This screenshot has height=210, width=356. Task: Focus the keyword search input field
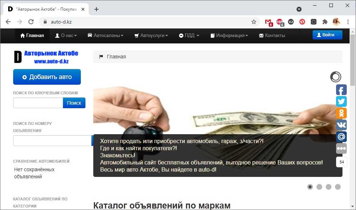pyautogui.click(x=38, y=103)
